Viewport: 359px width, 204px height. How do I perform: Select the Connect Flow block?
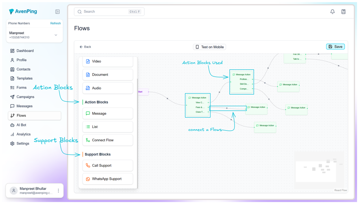pyautogui.click(x=108, y=140)
